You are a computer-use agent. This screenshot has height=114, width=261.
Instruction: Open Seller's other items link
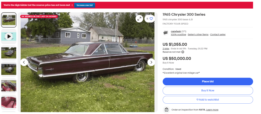[x=198, y=35]
